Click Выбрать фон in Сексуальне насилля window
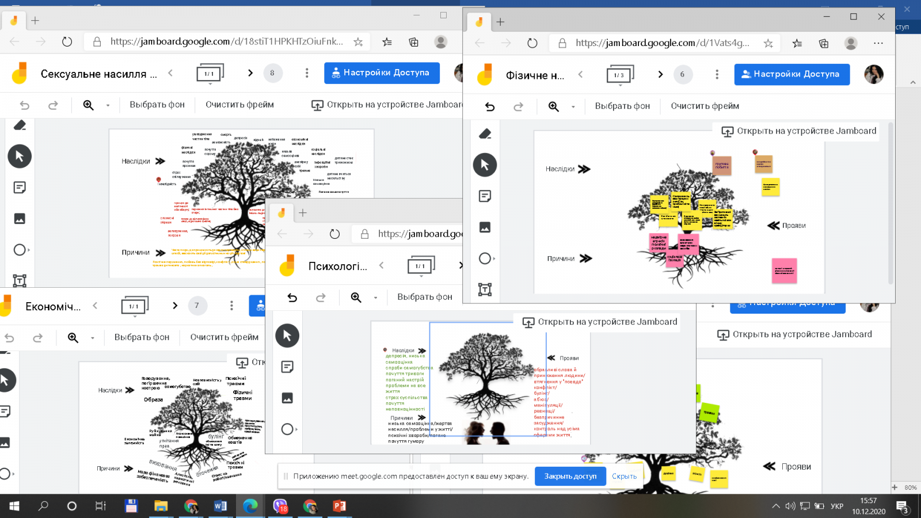The height and width of the screenshot is (518, 921). (x=157, y=105)
